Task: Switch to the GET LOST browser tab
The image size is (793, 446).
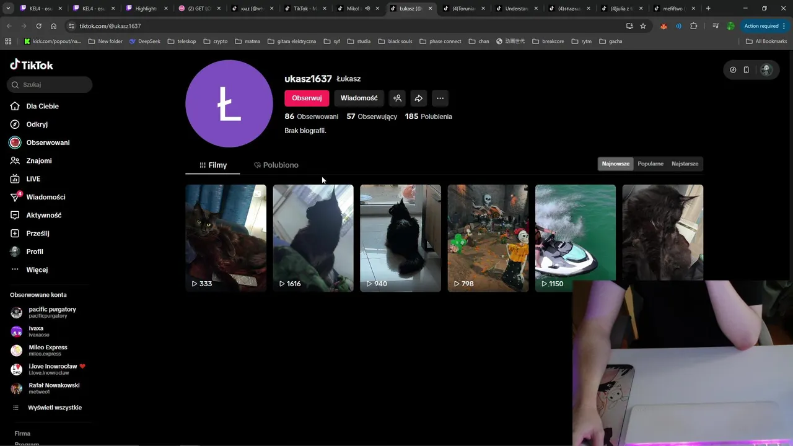Action: point(199,9)
